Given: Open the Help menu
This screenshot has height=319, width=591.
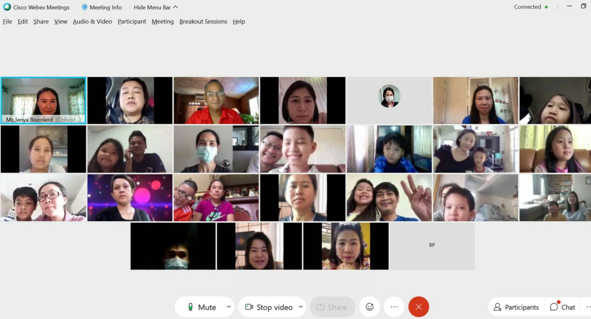Looking at the screenshot, I should [x=239, y=22].
